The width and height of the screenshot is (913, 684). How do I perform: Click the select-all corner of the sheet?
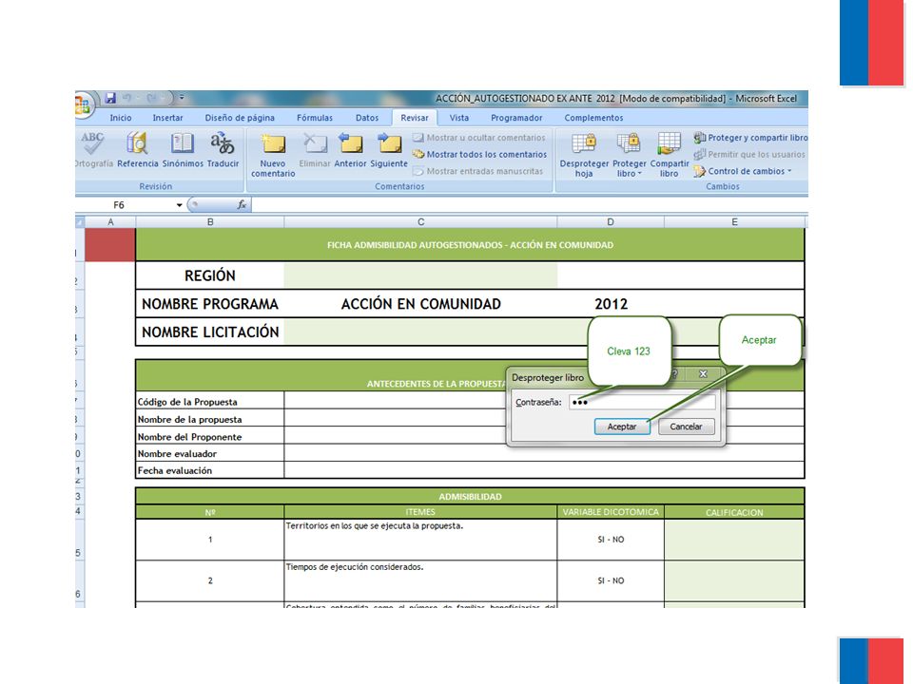pyautogui.click(x=80, y=222)
